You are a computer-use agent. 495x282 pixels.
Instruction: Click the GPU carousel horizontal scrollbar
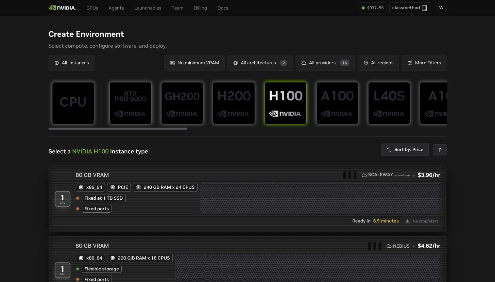click(118, 129)
